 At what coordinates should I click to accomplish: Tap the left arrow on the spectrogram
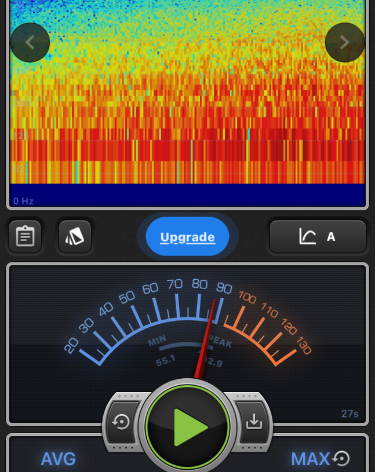click(x=30, y=42)
